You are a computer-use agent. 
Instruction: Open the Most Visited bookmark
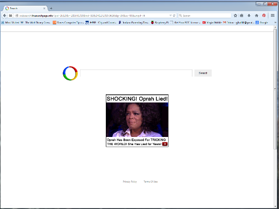click(10, 22)
